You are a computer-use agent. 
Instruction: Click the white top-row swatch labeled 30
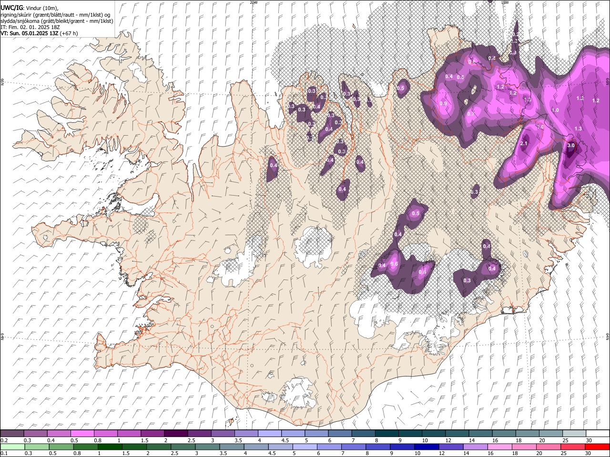(598, 434)
